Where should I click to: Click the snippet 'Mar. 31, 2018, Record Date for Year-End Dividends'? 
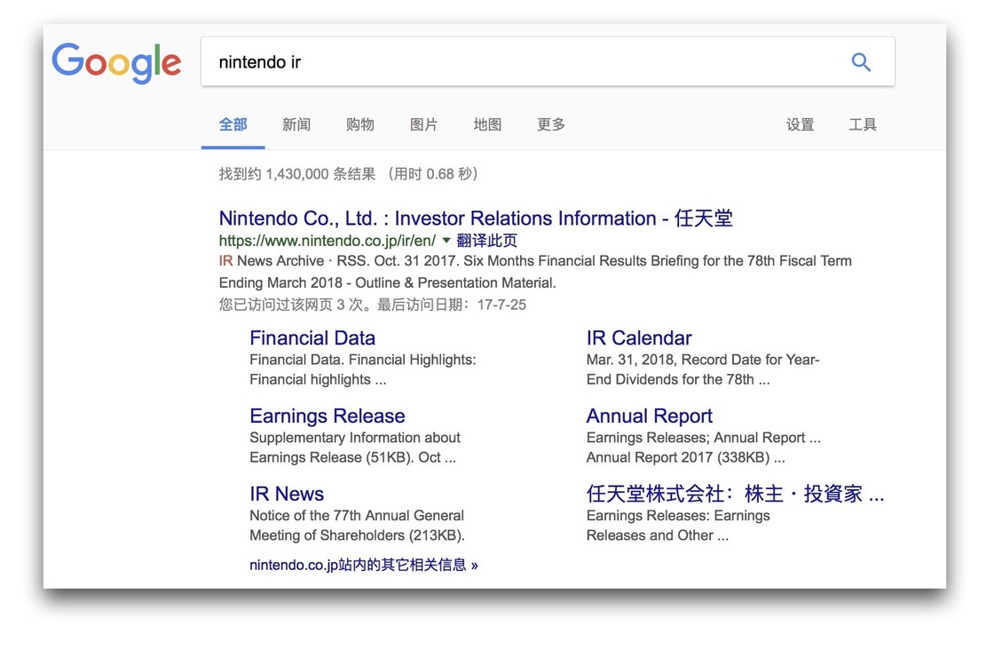point(703,369)
